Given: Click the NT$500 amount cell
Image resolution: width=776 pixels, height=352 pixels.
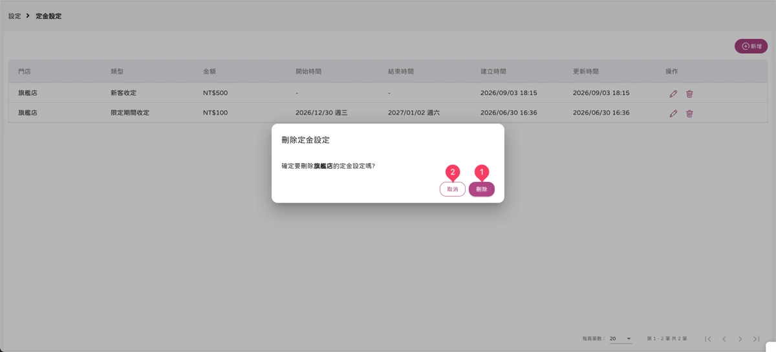Looking at the screenshot, I should (x=215, y=93).
